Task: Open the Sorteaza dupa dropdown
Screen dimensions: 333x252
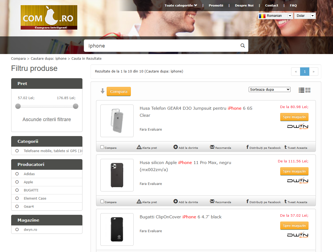Action: click(270, 89)
